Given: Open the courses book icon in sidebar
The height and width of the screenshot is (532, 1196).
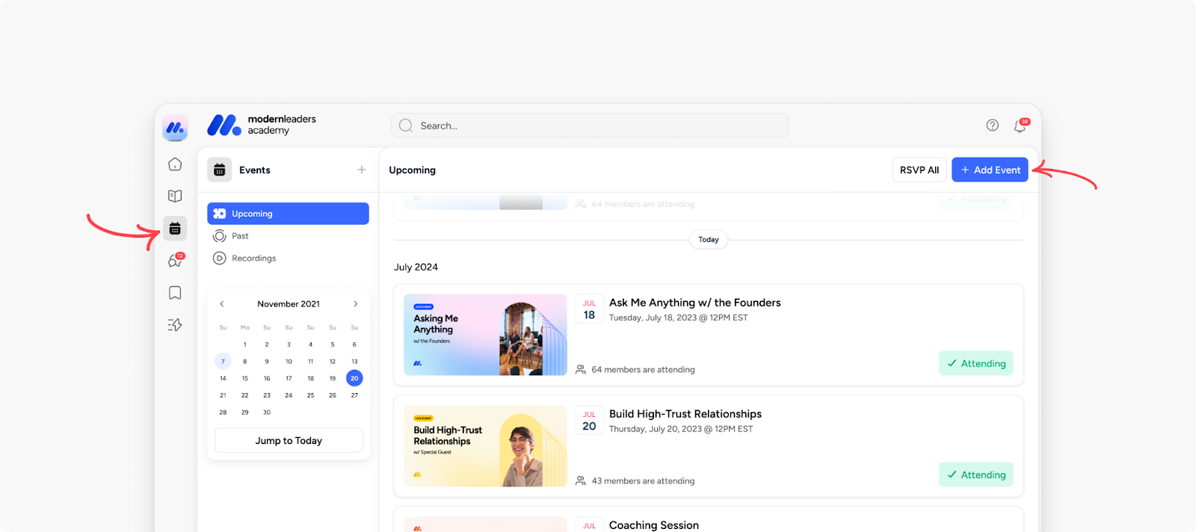Looking at the screenshot, I should (175, 196).
